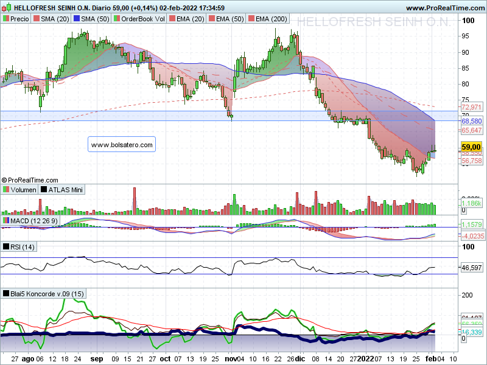
Task: Click the 1.186k volume value tag
Action: click(x=471, y=203)
